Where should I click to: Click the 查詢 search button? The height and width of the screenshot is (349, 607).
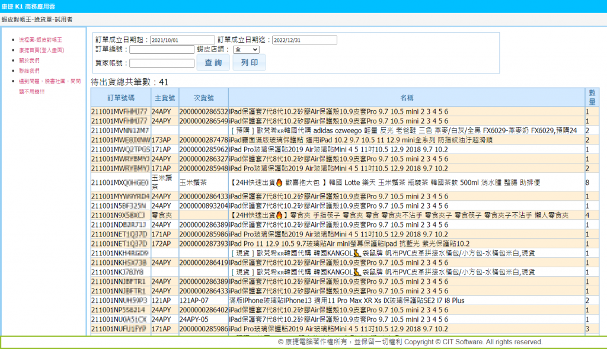[x=213, y=63]
